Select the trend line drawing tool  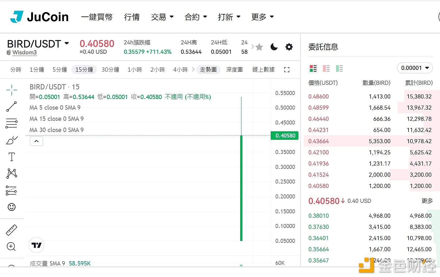pyautogui.click(x=12, y=107)
